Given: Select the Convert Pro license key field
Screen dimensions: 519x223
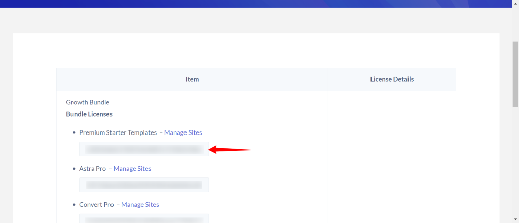Looking at the screenshot, I should (144, 218).
